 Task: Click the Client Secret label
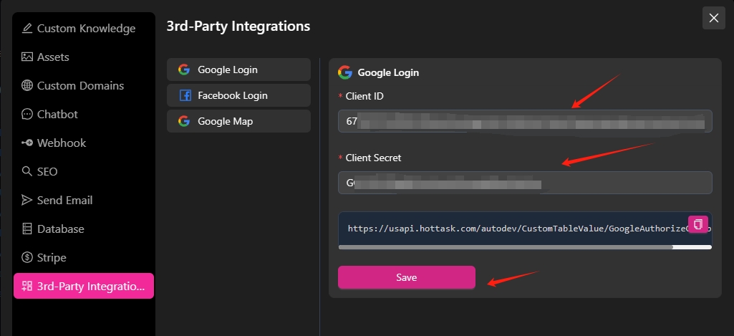point(373,158)
